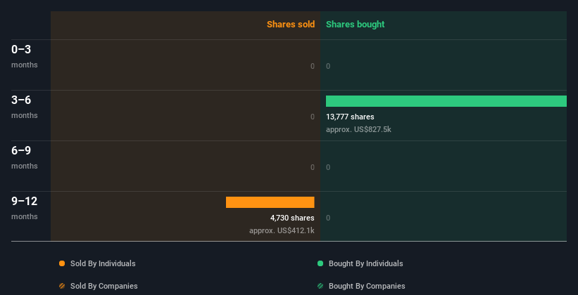Click the shares bought 0 in 9–12 months row
Image resolution: width=578 pixels, height=295 pixels.
[x=328, y=218]
